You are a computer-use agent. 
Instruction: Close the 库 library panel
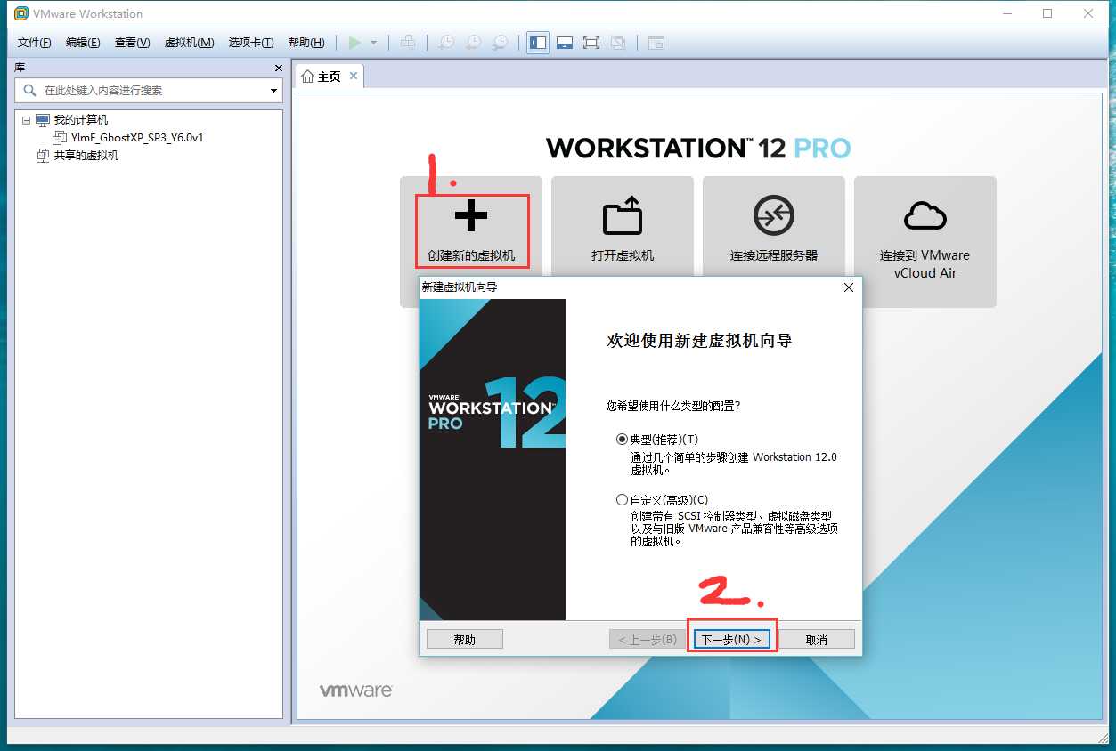(278, 68)
